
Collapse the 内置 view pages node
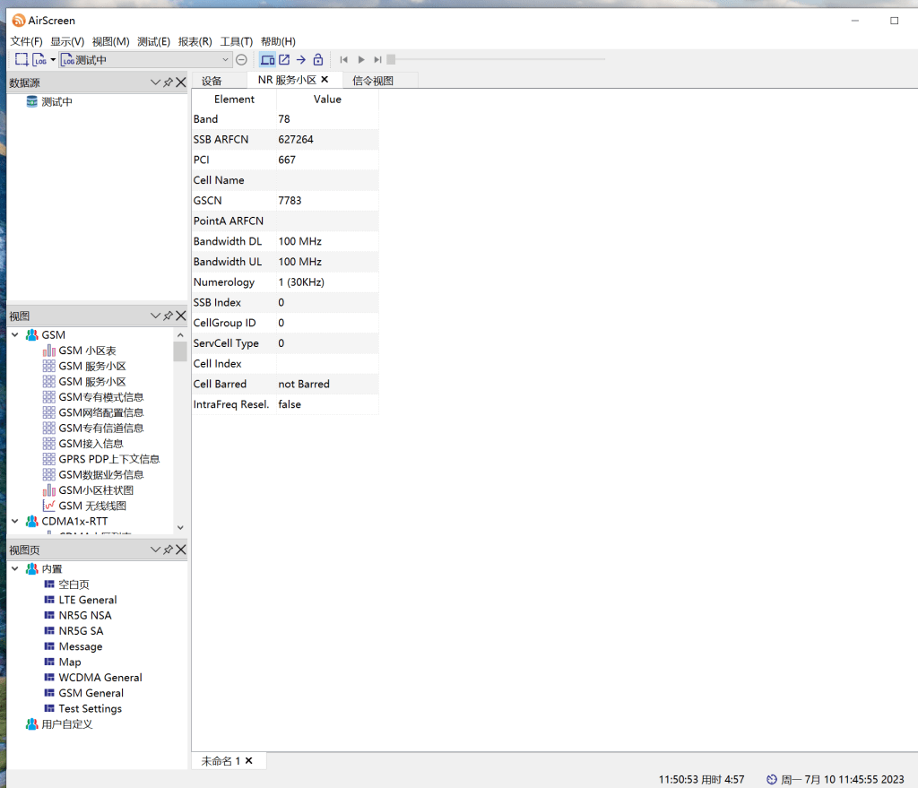pos(14,569)
